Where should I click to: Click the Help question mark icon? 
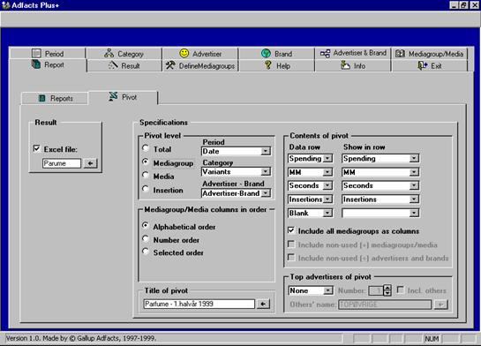click(268, 65)
